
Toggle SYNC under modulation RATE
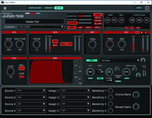pyautogui.click(x=127, y=78)
